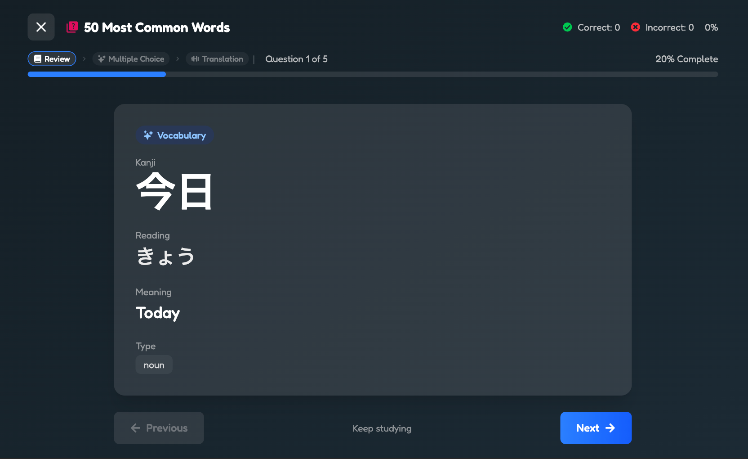Click the audio icon in the Translation tab
Screen dimensions: 748x459
196,58
